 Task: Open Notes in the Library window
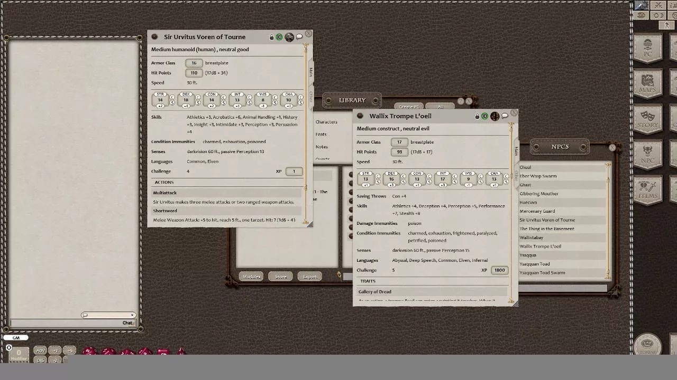click(x=322, y=147)
